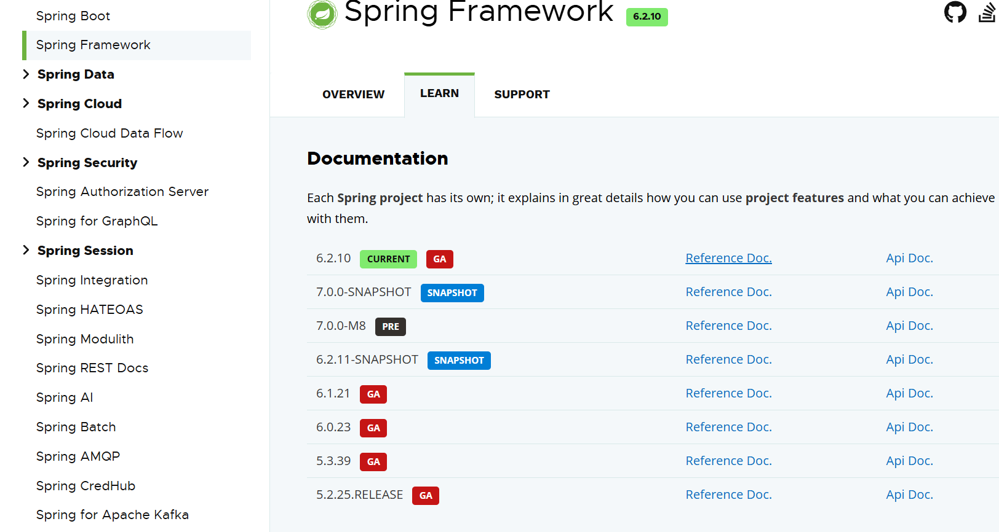Click version text 6.2.11-SNAPSHOT
Screen dimensions: 999x532
(x=367, y=359)
